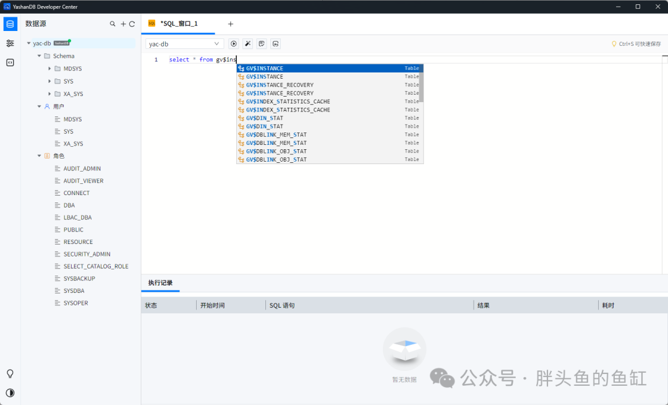This screenshot has width=668, height=405.
Task: Collapse the yac-db data source node
Action: (28, 43)
